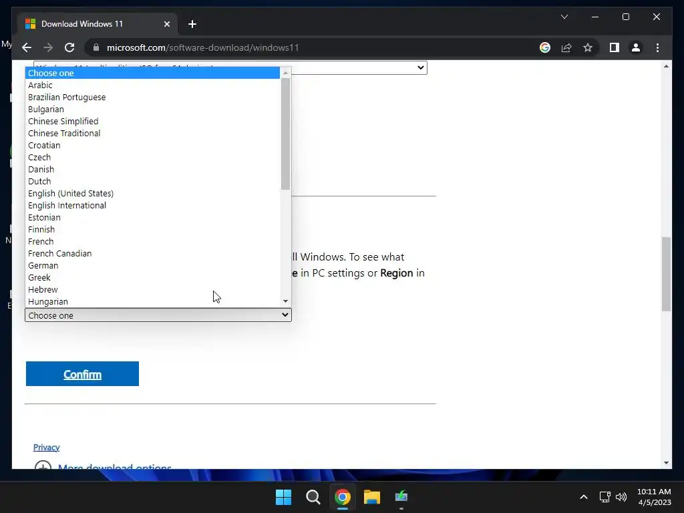Collapse the 'Choose one' language dropdown
This screenshot has height=513, width=684.
[158, 315]
